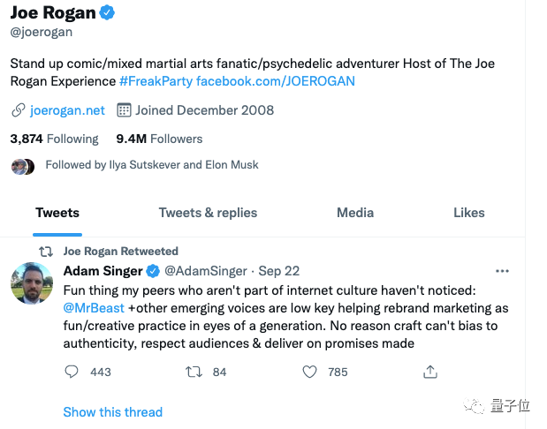Viewport: 547px width, 429px height.
Task: Open the Tweets & replies tab
Action: 208,213
